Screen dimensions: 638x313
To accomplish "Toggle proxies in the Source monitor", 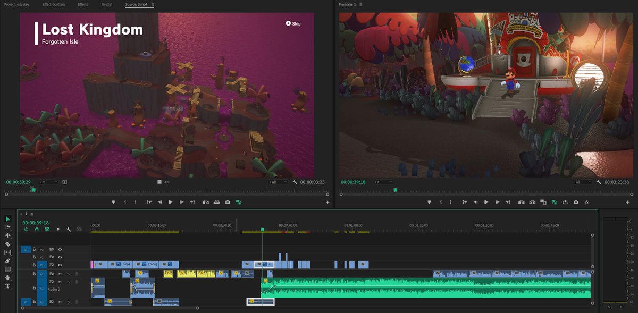I will click(x=238, y=202).
